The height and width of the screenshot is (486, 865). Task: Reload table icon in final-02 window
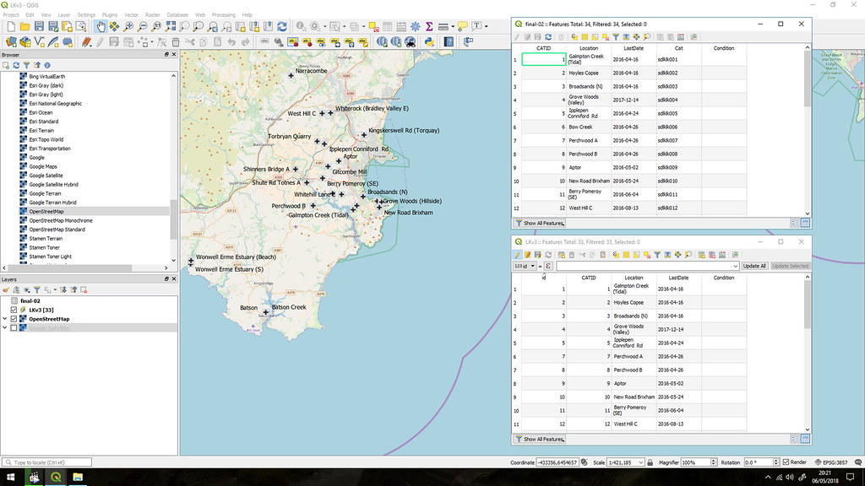[x=547, y=37]
